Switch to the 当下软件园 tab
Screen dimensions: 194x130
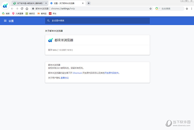pos(30,3)
